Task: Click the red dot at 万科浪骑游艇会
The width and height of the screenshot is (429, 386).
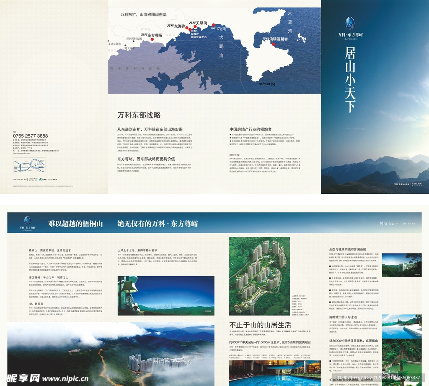Action: pos(273,44)
